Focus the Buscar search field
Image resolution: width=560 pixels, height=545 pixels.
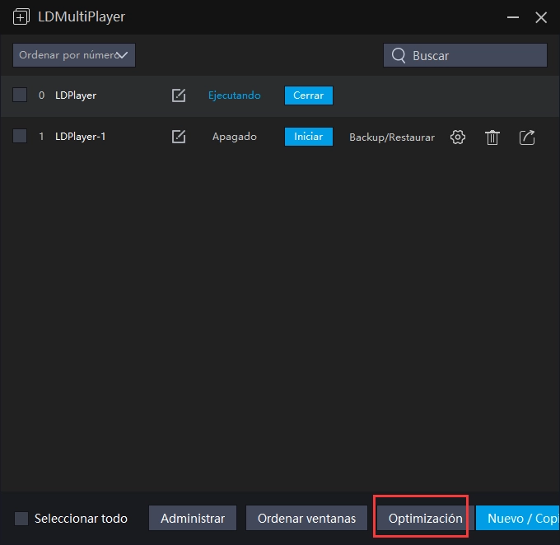pos(465,55)
